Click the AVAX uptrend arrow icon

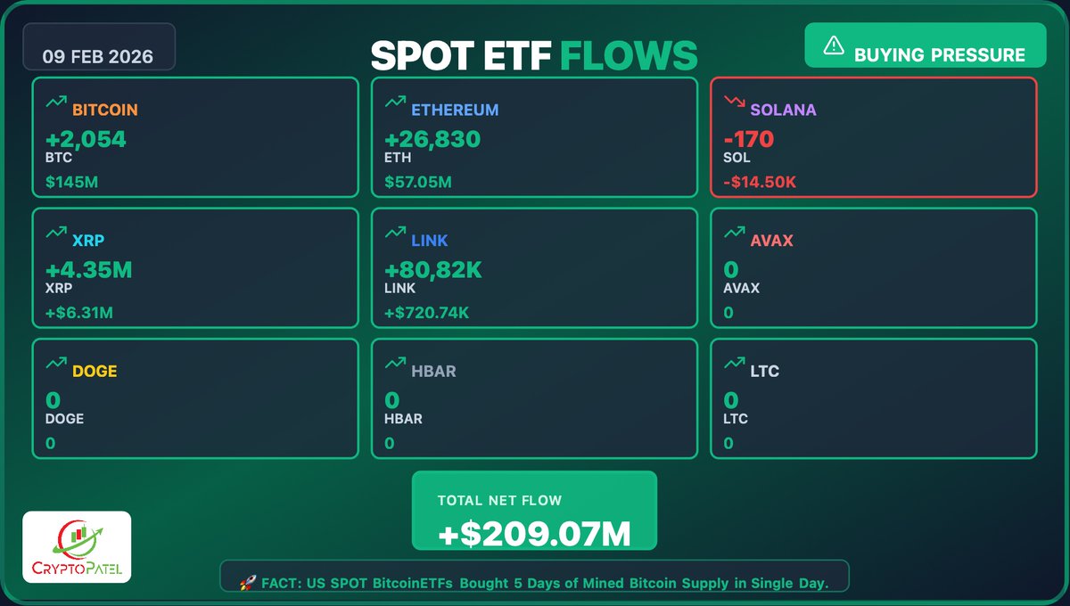(734, 233)
